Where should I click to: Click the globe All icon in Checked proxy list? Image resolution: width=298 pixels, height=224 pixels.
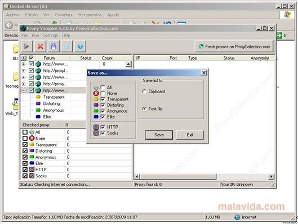click(32, 132)
